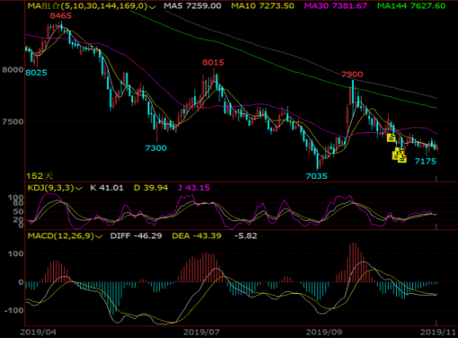Select the DEA -43.39 reading
The width and height of the screenshot is (458, 338).
pos(197,236)
